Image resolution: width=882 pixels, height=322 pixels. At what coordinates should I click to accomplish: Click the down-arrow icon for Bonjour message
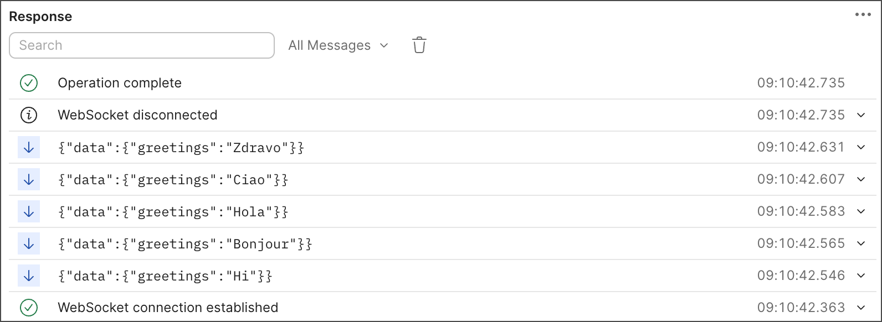pos(29,244)
